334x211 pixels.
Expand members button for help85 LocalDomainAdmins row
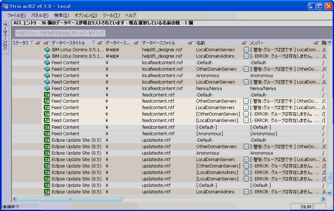[246, 56]
